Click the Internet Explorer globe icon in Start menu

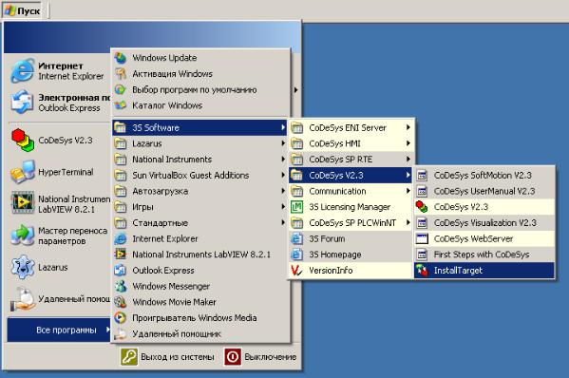pyautogui.click(x=23, y=70)
